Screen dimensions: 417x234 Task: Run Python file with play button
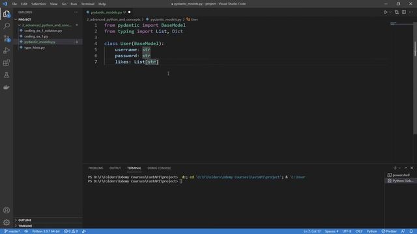[385, 12]
